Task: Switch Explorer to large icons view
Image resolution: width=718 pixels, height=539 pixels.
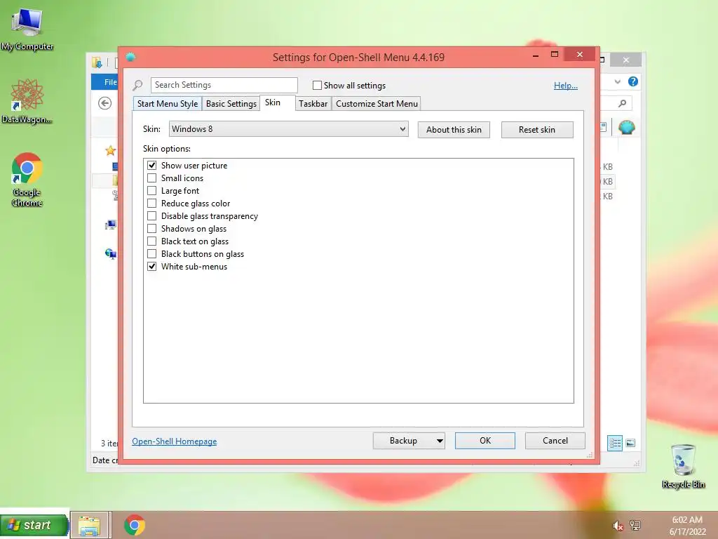Action: pos(630,443)
